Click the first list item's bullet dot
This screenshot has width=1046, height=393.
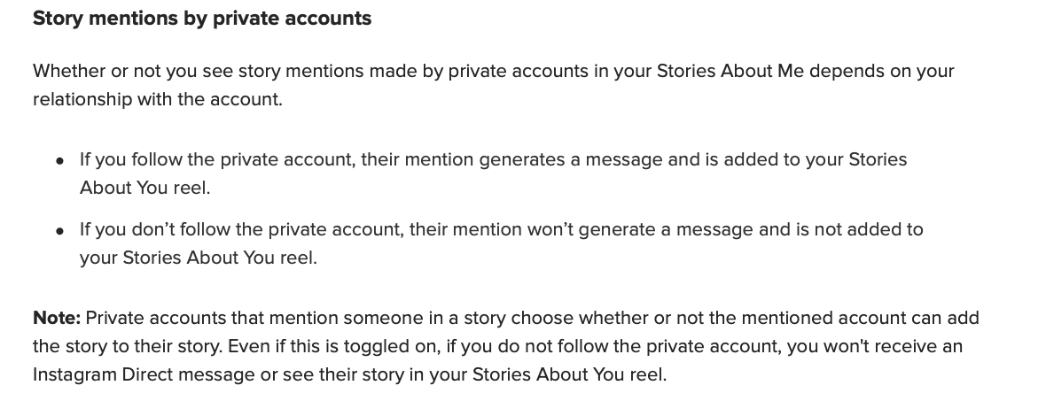point(60,160)
